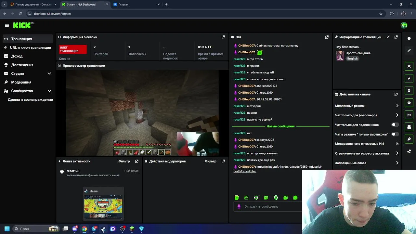The height and width of the screenshot is (234, 416).
Task: Open the Windows Start menu
Action: click(x=7, y=229)
